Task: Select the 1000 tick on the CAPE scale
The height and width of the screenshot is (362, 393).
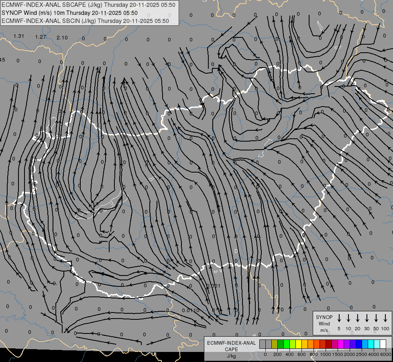Action: (326, 354)
